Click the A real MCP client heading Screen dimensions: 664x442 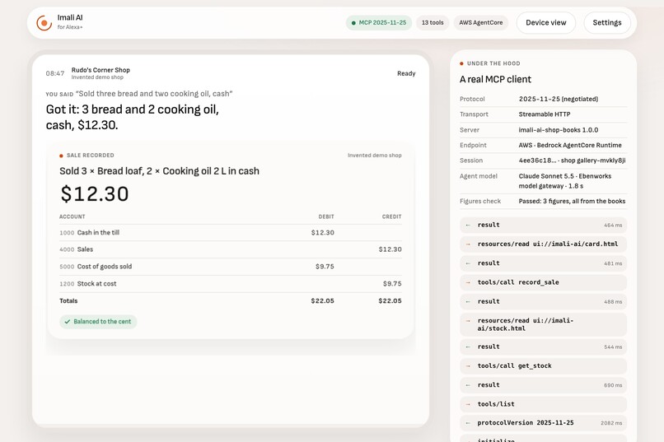coord(495,79)
